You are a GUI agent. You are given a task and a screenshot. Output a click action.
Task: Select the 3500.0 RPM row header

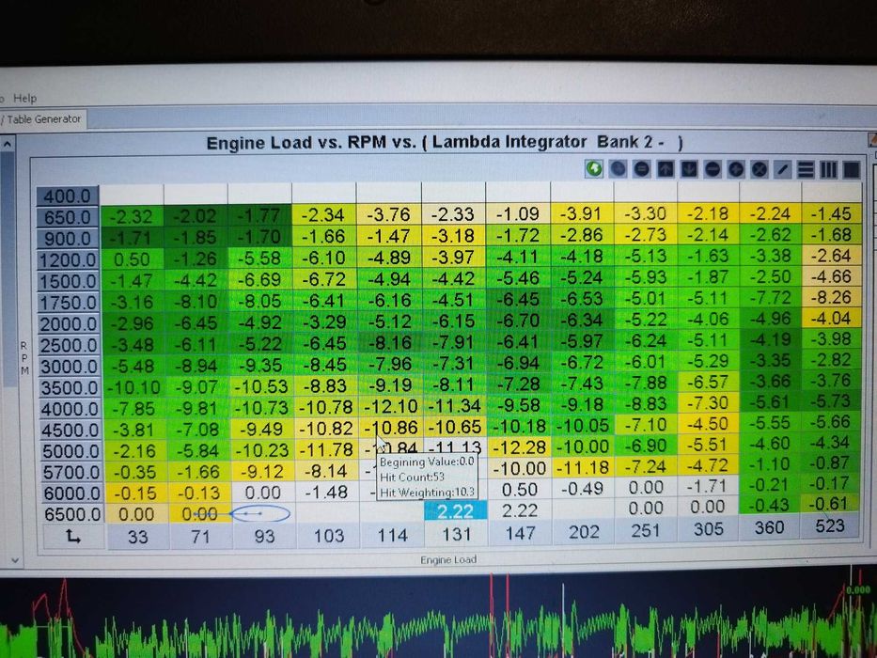70,387
